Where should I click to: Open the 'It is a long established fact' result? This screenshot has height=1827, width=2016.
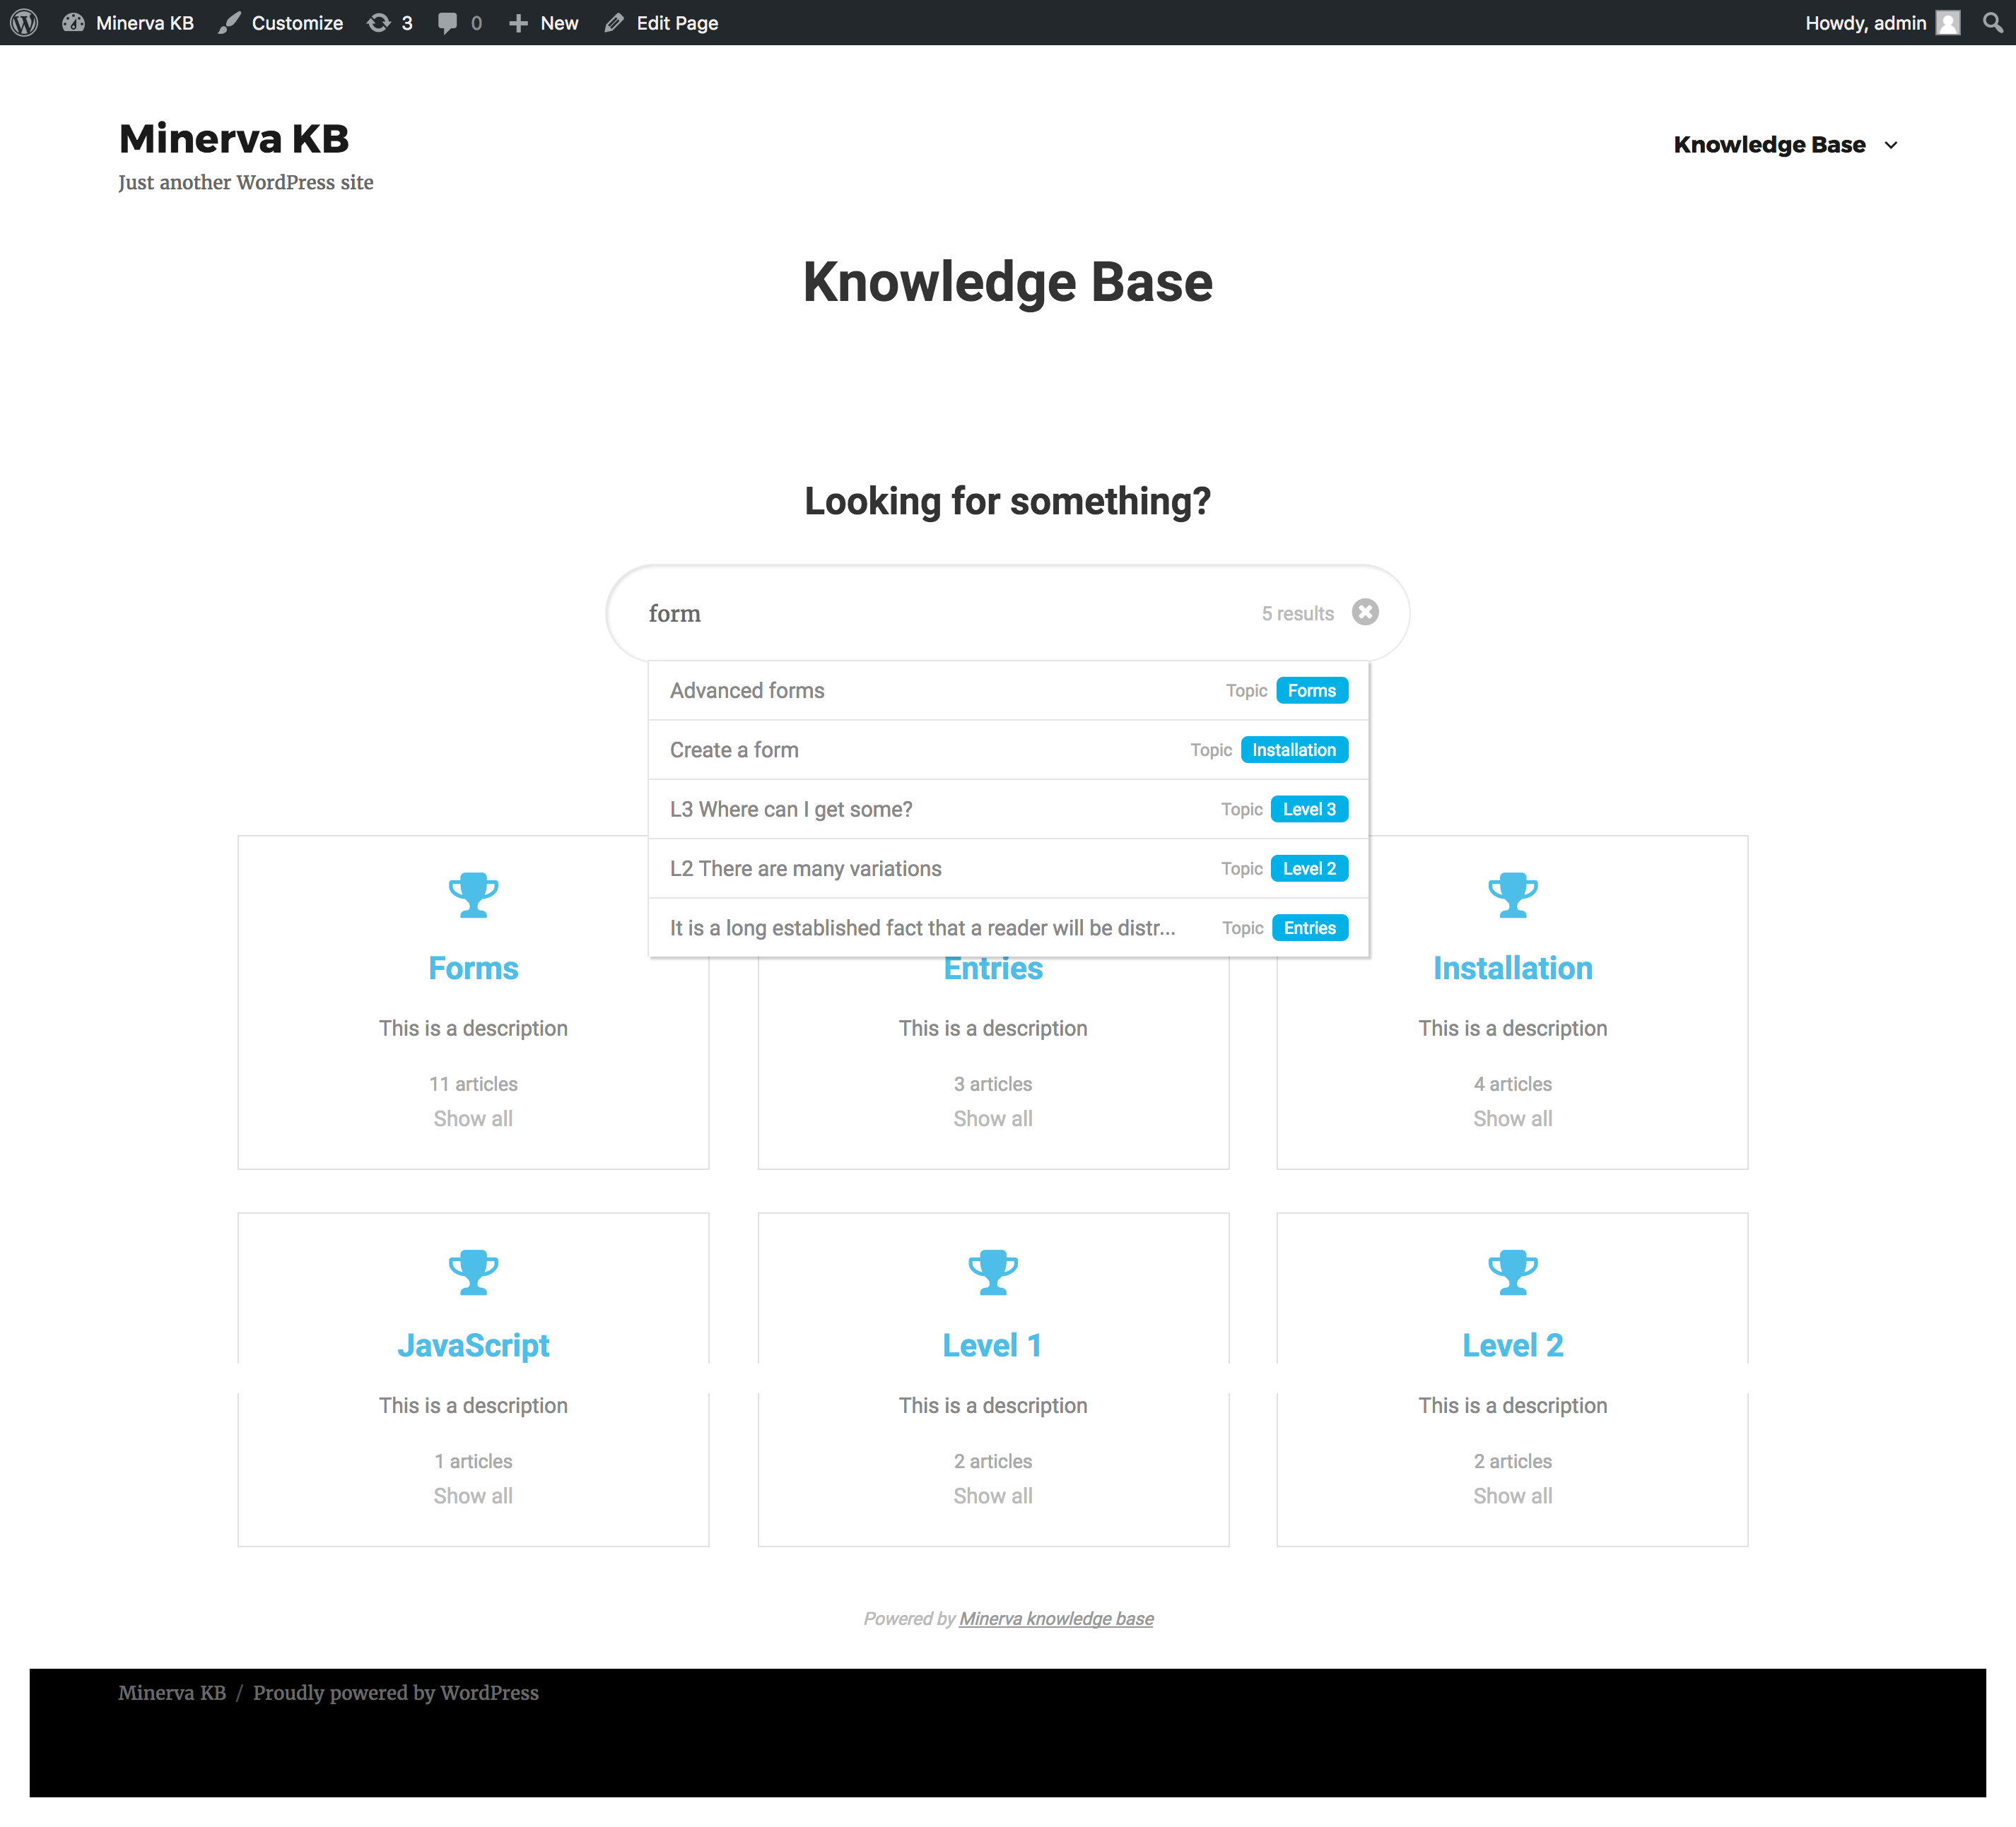pyautogui.click(x=1008, y=928)
